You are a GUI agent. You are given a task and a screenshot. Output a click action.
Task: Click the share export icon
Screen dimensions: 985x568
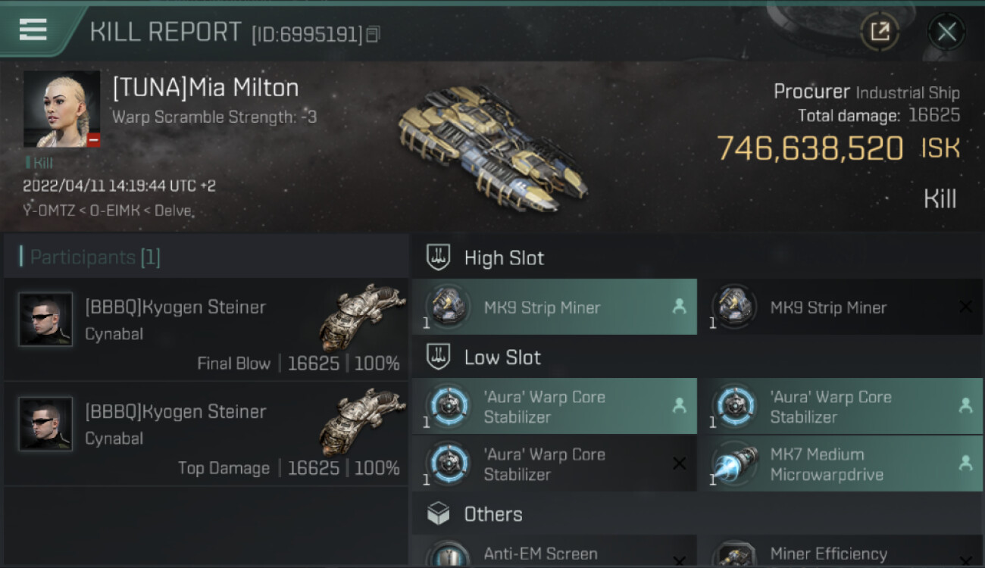point(880,32)
